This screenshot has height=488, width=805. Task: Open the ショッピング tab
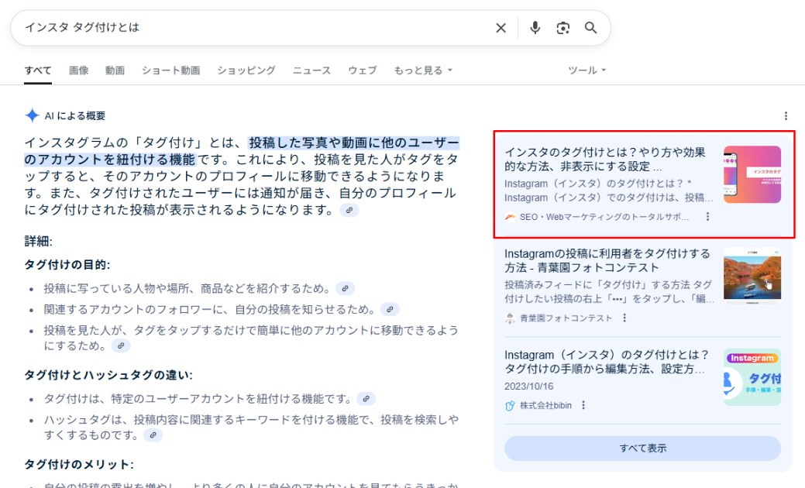point(246,70)
